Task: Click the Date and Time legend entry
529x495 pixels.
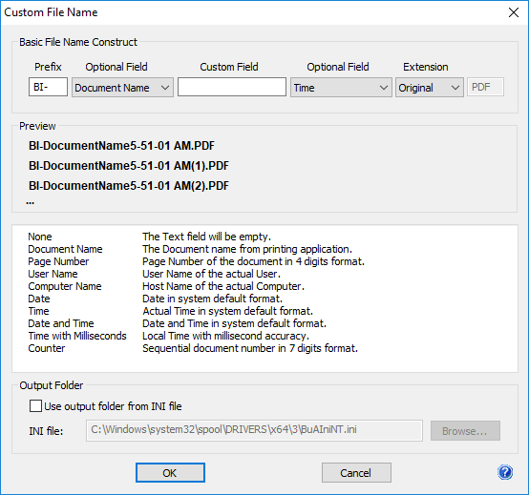Action: pyautogui.click(x=61, y=323)
